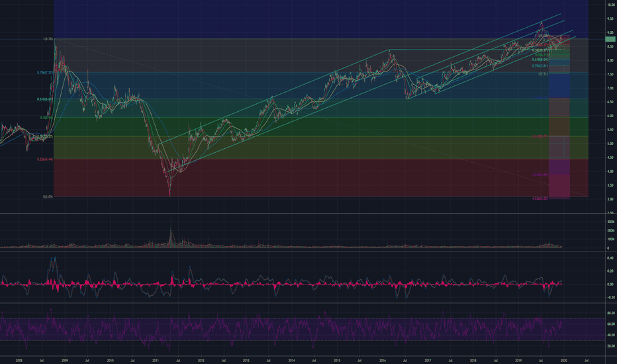Image resolution: width=617 pixels, height=364 pixels.
Task: Click the 2017 label on time axis
Action: click(428, 360)
